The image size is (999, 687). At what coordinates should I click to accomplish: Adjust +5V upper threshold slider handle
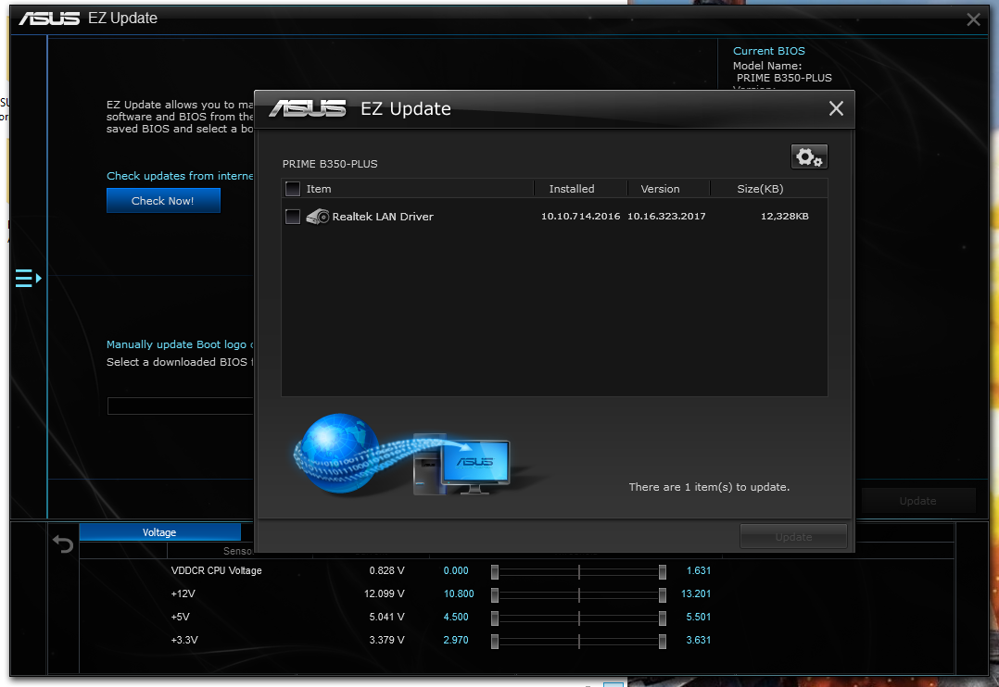662,618
